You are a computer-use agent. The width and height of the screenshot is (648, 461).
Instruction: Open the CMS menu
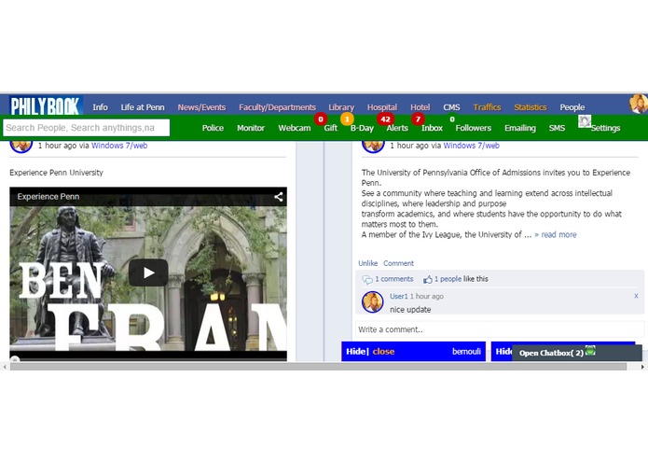[x=451, y=107]
